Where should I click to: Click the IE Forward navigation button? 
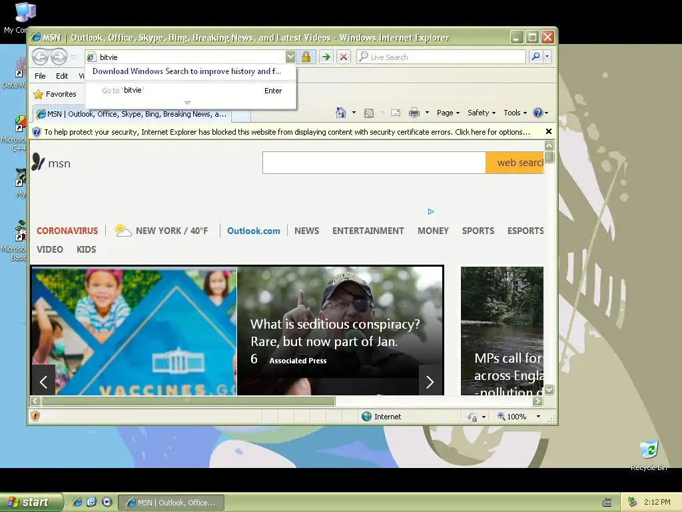[x=59, y=57]
